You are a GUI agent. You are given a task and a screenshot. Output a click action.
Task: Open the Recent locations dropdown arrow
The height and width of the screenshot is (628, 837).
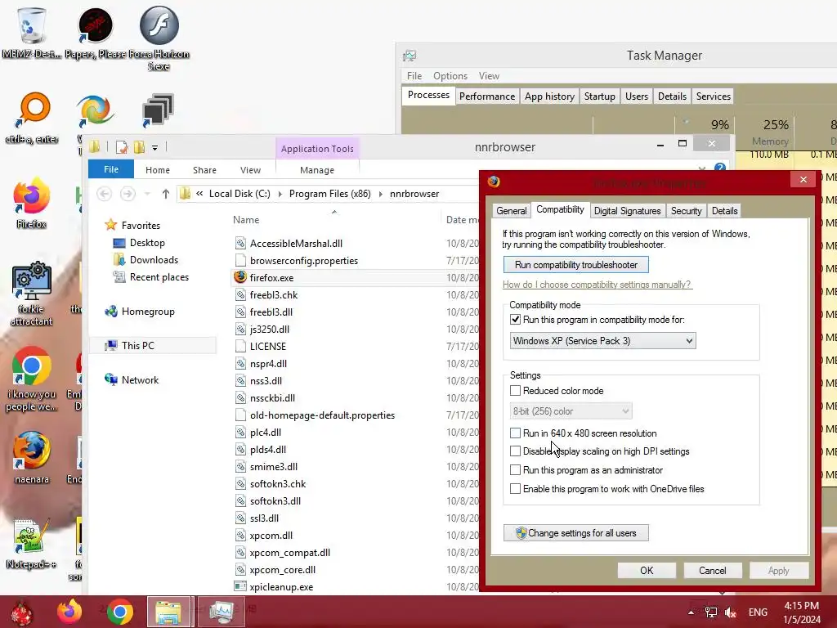(147, 194)
